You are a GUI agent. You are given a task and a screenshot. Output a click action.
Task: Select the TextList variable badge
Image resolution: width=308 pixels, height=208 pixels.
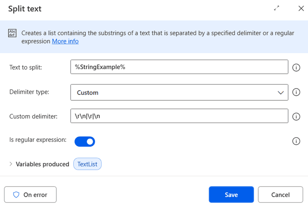click(x=87, y=164)
